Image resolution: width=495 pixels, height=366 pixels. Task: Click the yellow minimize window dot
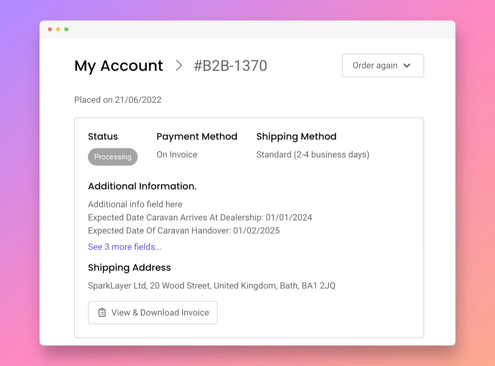click(58, 29)
